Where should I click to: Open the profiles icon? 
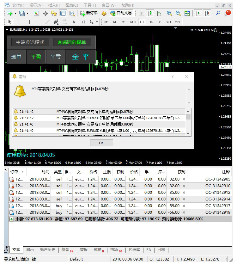point(22,13)
